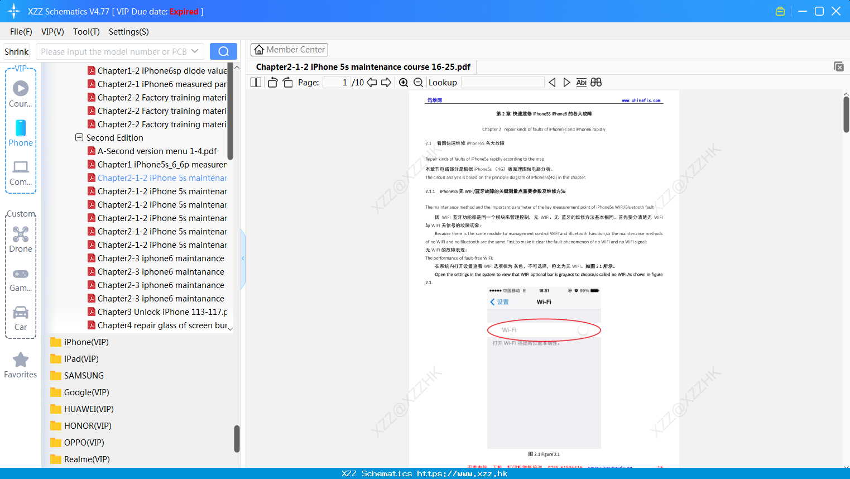The width and height of the screenshot is (850, 479).
Task: Open Chapter4 repair glass of screen file
Action: (x=157, y=325)
